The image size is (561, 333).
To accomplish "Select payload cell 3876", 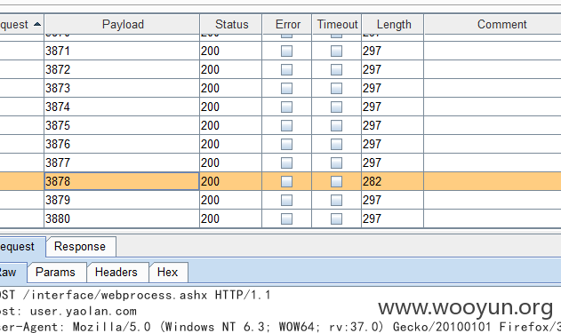I will point(122,145).
